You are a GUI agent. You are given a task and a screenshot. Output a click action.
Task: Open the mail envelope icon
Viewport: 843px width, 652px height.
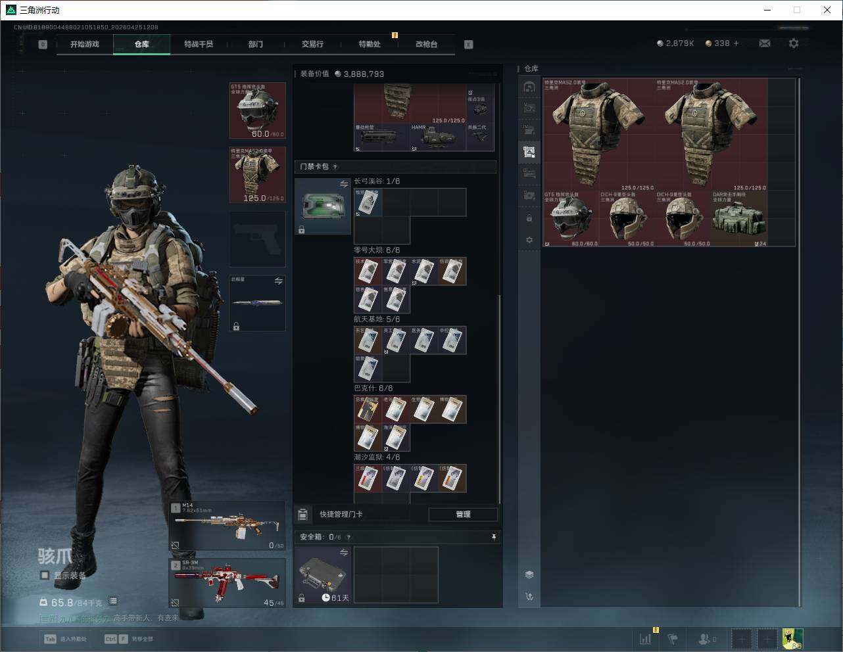pyautogui.click(x=765, y=43)
